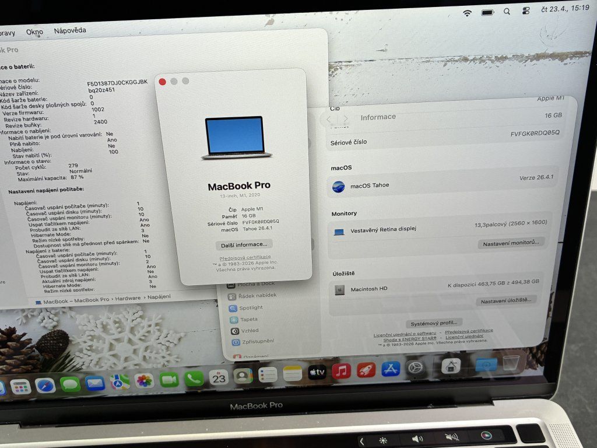This screenshot has height=448, width=597.
Task: Click the MacBook Pro laptop image
Action: [237, 138]
